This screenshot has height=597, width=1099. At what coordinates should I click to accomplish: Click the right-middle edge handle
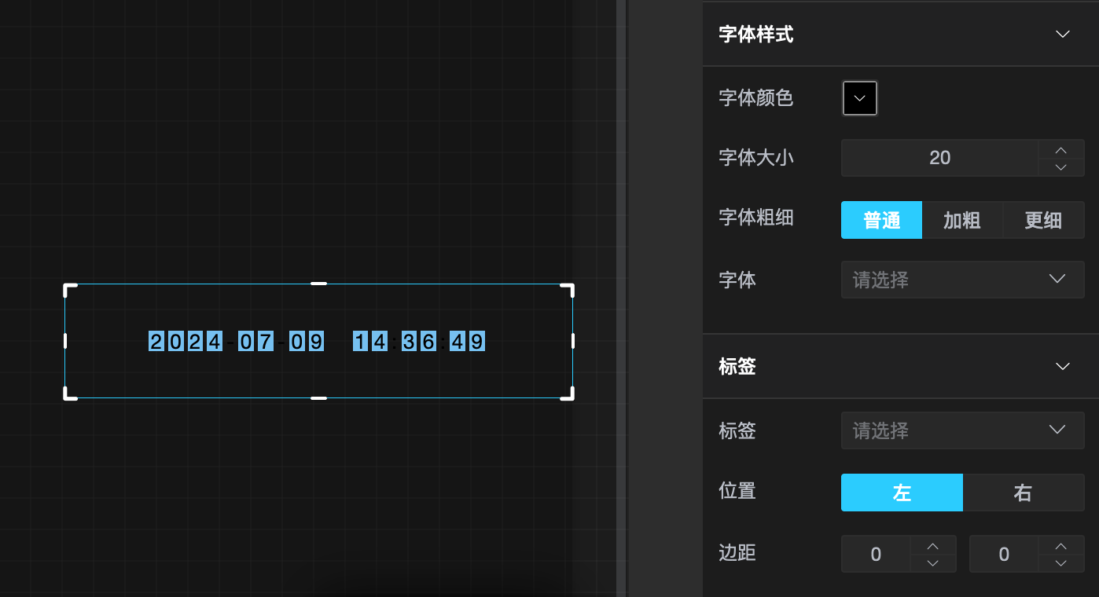pos(573,341)
